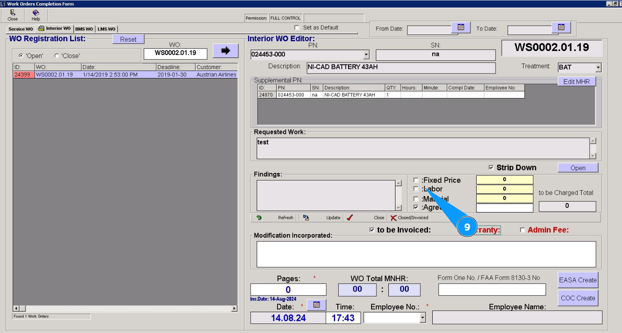
Task: Open the To Date calendar picker
Action: (x=561, y=27)
